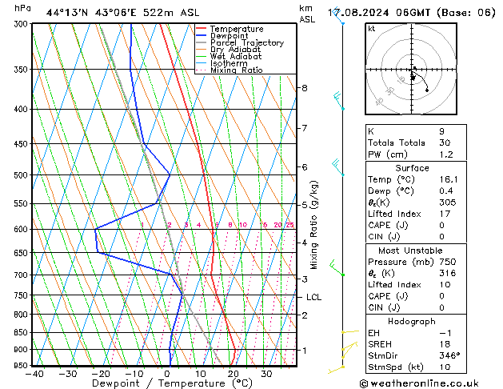Click the Totals Totals value 30
503x389 pixels.
(445, 142)
